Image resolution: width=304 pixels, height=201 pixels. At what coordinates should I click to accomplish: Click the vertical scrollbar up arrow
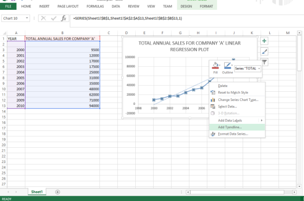299,33
